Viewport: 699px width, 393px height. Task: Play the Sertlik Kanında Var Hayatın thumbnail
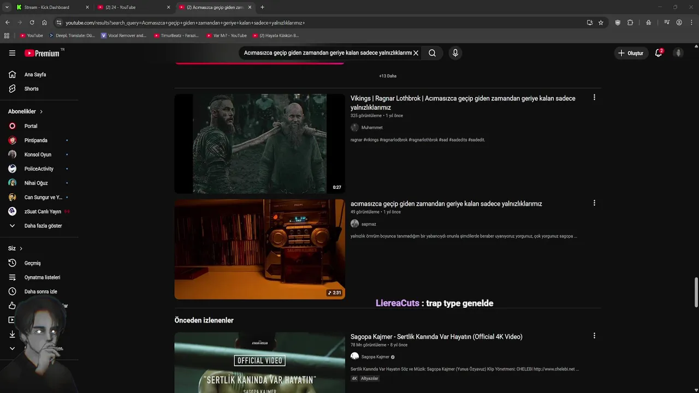click(259, 362)
